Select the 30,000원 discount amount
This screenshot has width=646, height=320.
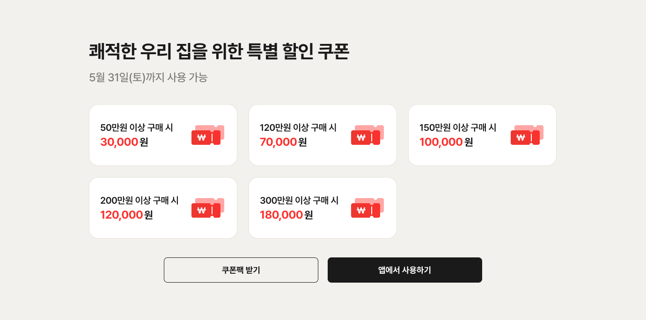click(x=124, y=142)
